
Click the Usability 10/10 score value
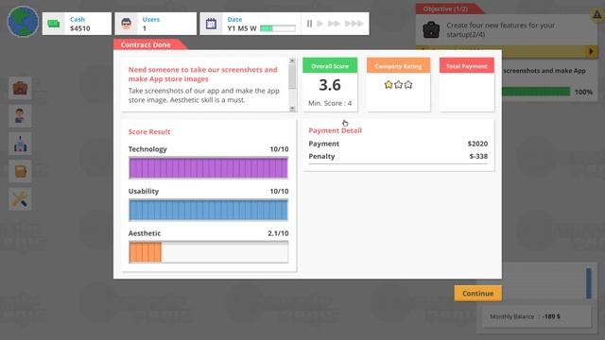coord(279,191)
